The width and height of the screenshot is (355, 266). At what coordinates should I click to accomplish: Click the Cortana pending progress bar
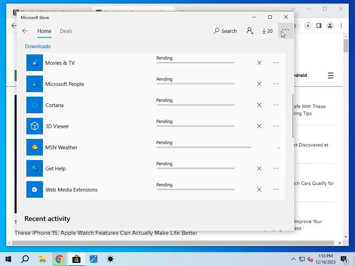click(196, 105)
